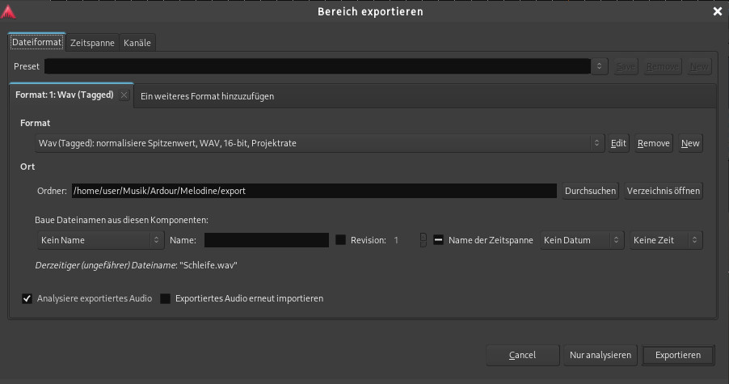
Task: Select Ein weiteres Format hinzuzufügen tab
Action: (207, 96)
